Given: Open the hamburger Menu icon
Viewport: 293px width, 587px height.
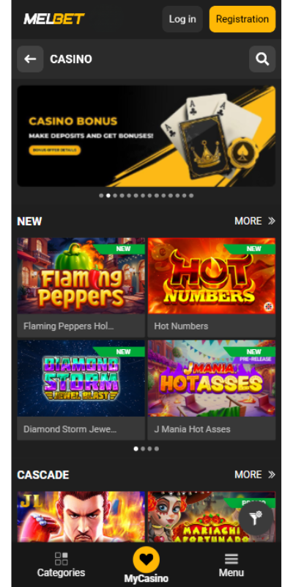Looking at the screenshot, I should (231, 559).
